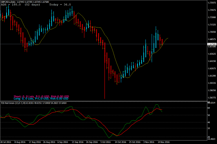Viewport: 217px width, 144px height.
Task: Click the 1.62675 price axis label
Action: pos(212,68)
